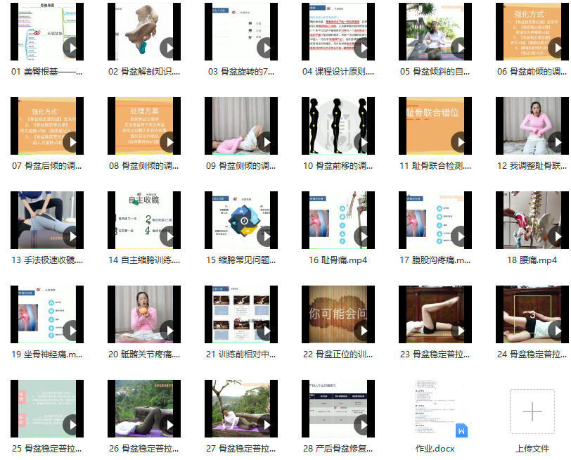This screenshot has height=460, width=571.
Task: Play video 16 耻骨痛.mp4
Action: (x=362, y=236)
